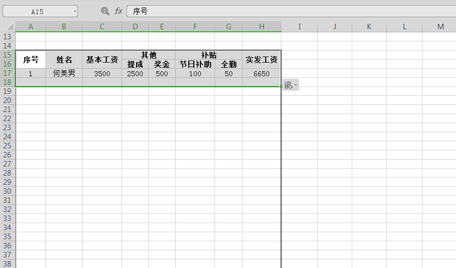Expand the paste options dropdown arrow
Screen dimensions: 456x268
296,85
